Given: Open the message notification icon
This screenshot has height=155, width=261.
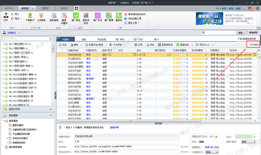Looking at the screenshot, I should click(x=251, y=9).
